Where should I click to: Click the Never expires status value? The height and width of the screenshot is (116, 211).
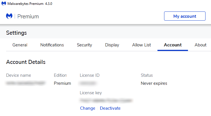point(154,83)
